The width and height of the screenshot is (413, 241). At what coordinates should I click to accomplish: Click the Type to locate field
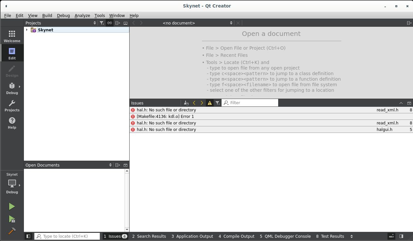click(67, 236)
